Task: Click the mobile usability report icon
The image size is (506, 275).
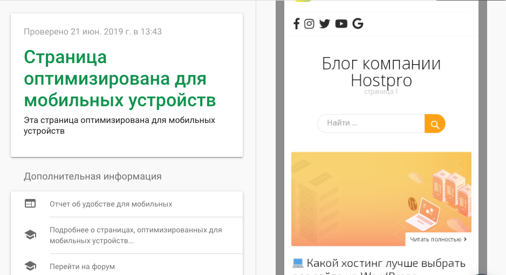Action: [30, 204]
